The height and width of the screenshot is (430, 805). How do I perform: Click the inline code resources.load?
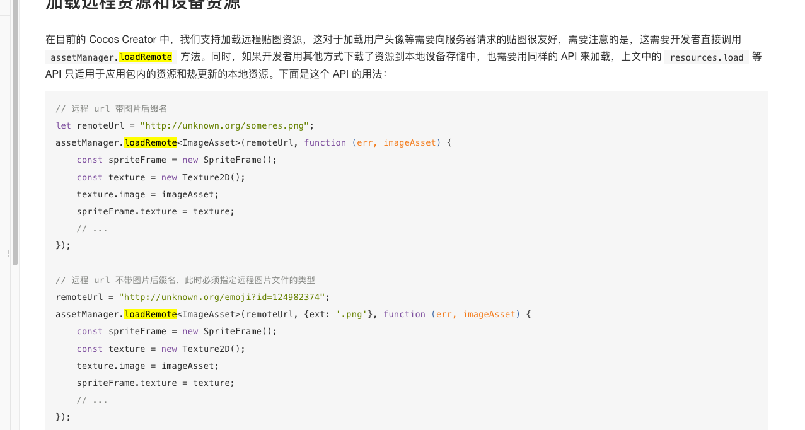click(x=706, y=57)
